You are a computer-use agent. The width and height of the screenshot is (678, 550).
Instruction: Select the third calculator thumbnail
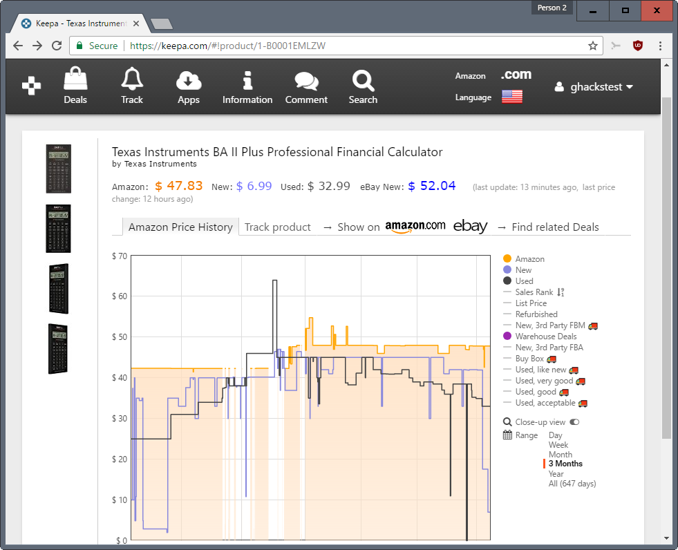(x=58, y=288)
